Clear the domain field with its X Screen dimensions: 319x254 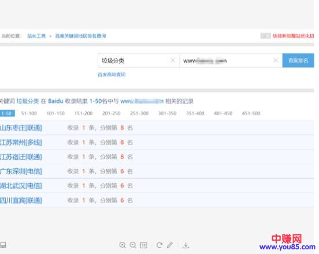coord(276,60)
